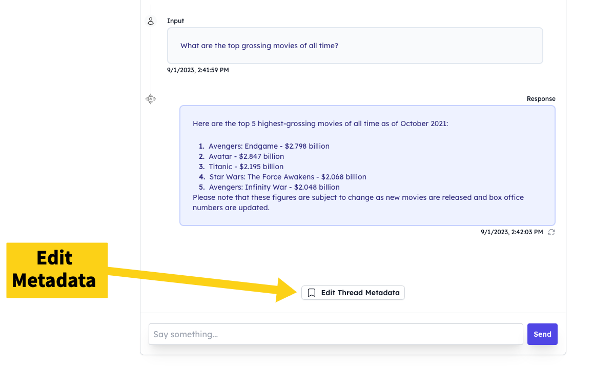Click the bookmark icon in Edit Thread Metadata
Screen dimensions: 593x368
pyautogui.click(x=312, y=293)
